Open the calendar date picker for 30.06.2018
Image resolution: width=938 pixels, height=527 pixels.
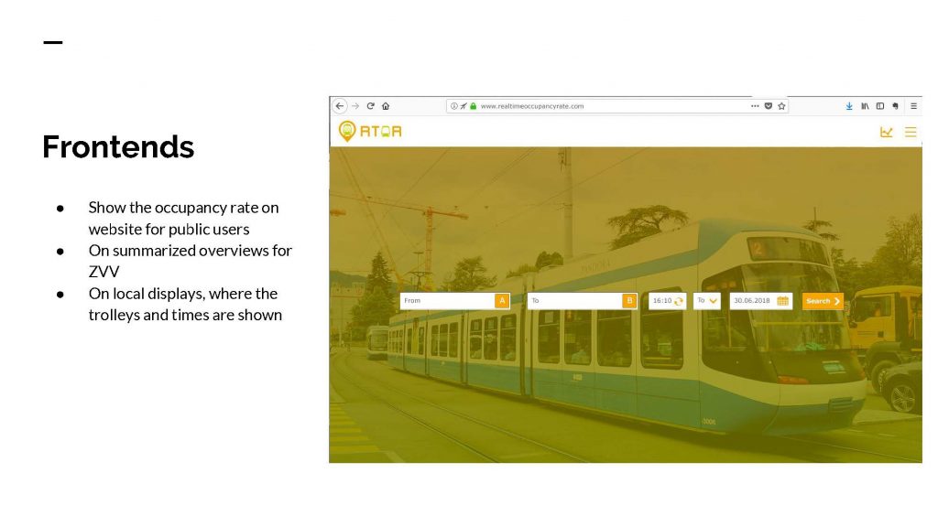tap(783, 301)
